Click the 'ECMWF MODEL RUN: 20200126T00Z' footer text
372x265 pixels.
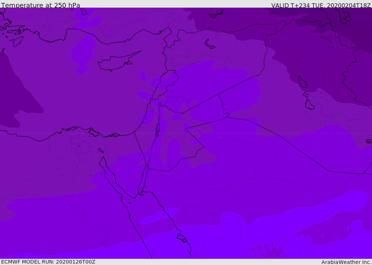pyautogui.click(x=48, y=262)
